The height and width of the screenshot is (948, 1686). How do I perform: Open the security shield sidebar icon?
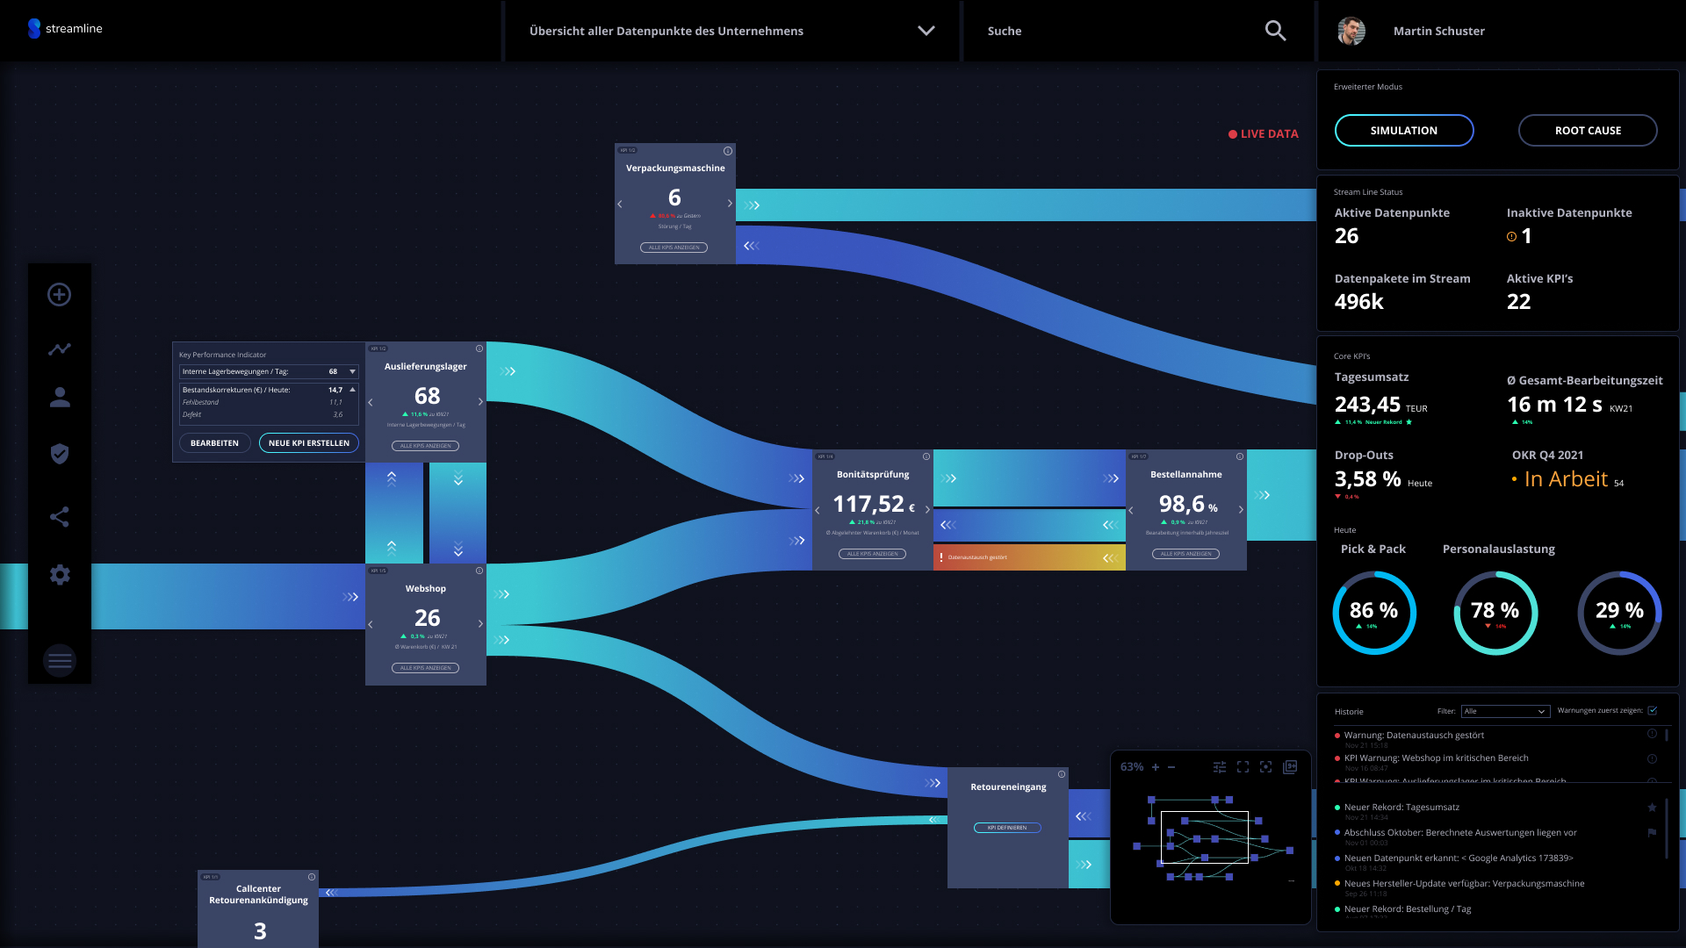point(60,454)
